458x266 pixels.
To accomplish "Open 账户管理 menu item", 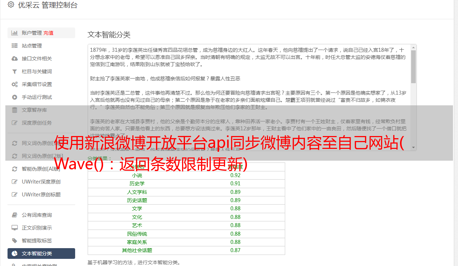I will (41, 33).
